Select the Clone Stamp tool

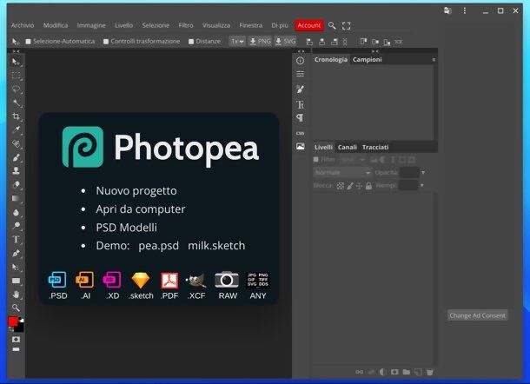pos(16,171)
